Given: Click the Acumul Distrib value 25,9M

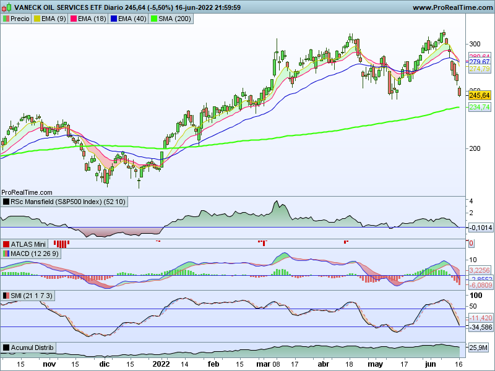Looking at the screenshot, I should coord(478,348).
